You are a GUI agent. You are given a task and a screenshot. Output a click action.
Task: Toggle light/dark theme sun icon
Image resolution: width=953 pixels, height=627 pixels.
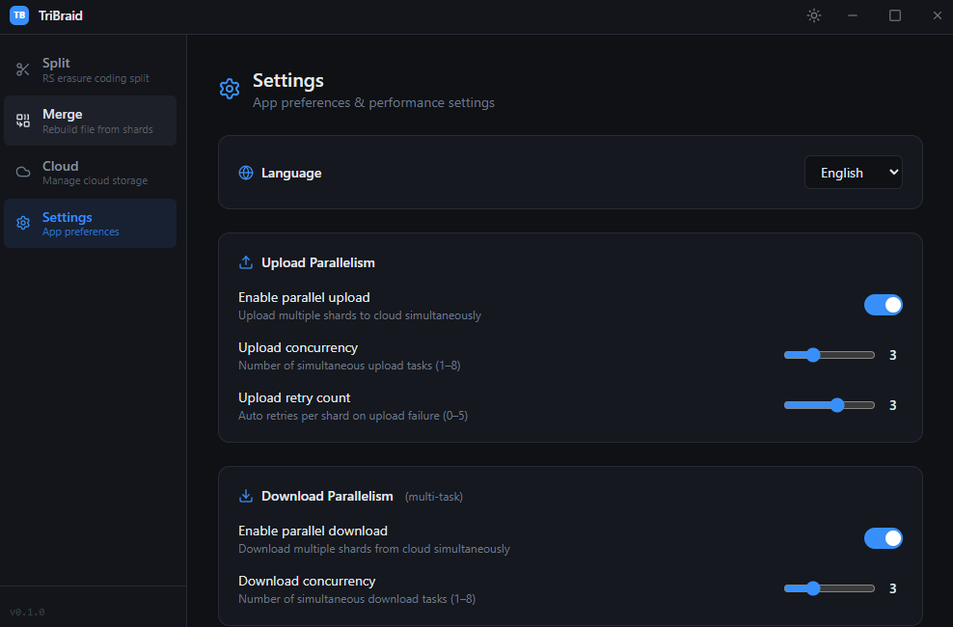[814, 15]
